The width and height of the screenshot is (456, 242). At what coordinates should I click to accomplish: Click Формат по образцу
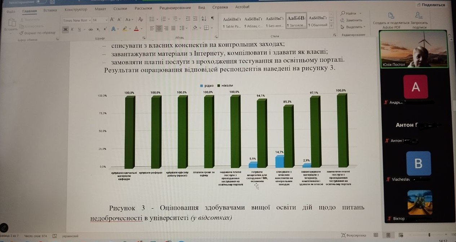[37, 33]
